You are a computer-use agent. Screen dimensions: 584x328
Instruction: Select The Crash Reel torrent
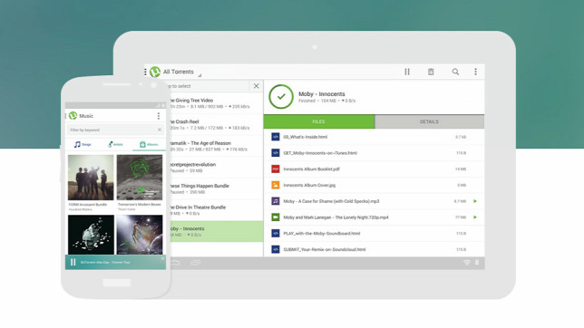point(216,125)
